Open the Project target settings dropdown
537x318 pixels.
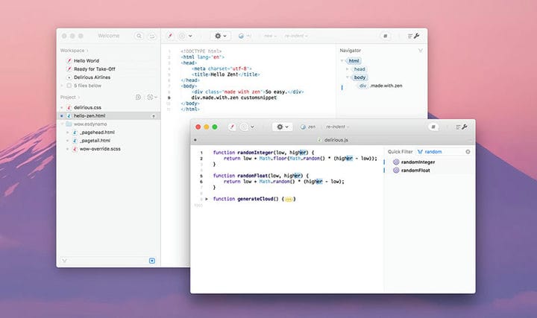[152, 98]
